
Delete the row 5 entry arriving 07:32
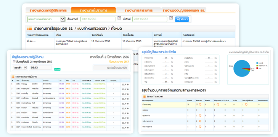123,104
